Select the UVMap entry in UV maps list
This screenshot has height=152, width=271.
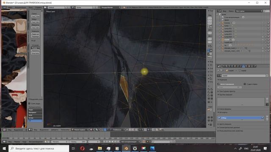tap(241, 118)
